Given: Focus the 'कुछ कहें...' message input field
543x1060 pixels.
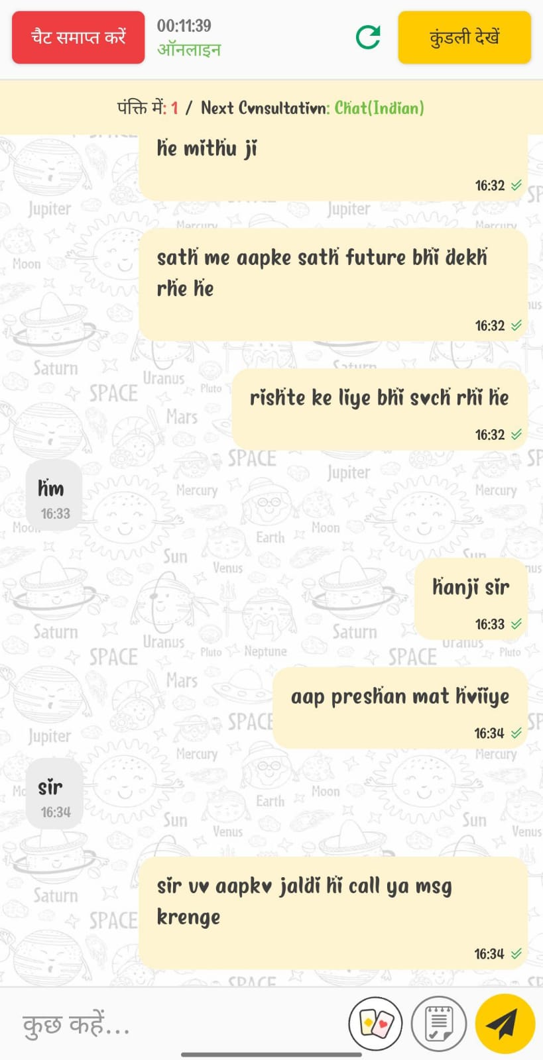Looking at the screenshot, I should [179, 1024].
